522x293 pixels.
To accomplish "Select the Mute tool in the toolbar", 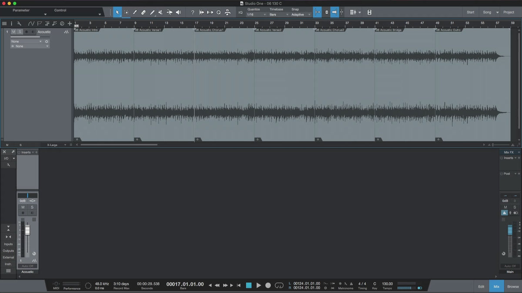I will point(161,13).
